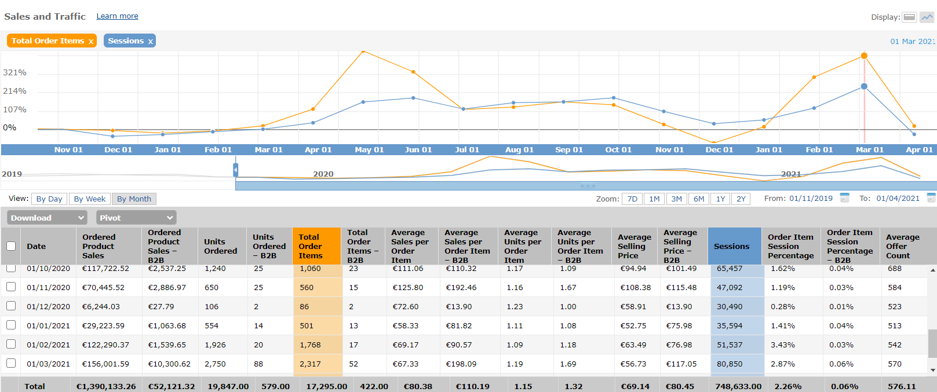Toggle the select-all checkbox in header

point(11,246)
